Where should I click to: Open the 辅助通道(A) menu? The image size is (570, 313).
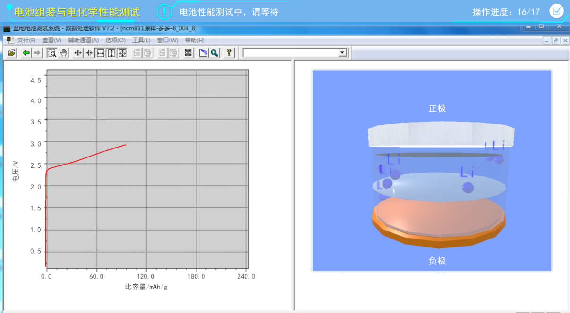(x=83, y=41)
